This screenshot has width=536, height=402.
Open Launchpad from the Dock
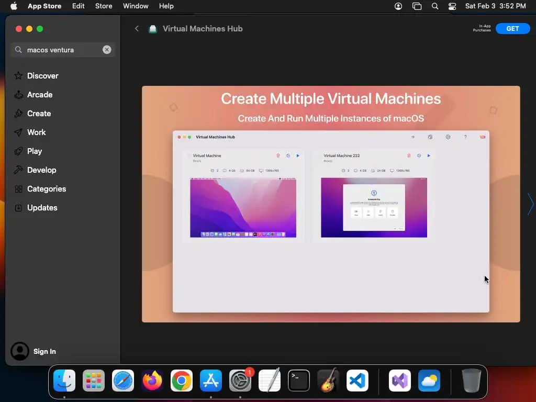(94, 381)
